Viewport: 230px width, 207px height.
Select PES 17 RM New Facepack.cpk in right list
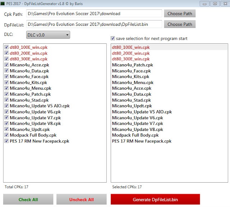(x=169, y=141)
